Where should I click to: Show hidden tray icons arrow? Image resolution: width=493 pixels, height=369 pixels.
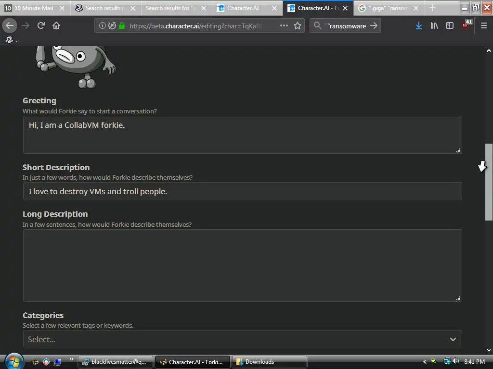tap(425, 362)
